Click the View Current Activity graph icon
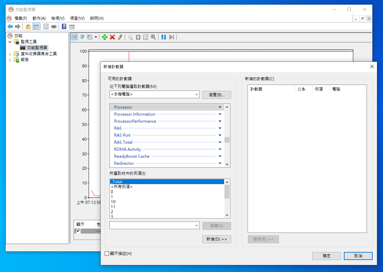Image resolution: width=383 pixels, height=272 pixels. 74,37
